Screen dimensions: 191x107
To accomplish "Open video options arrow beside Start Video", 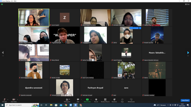I will [x=18, y=100].
